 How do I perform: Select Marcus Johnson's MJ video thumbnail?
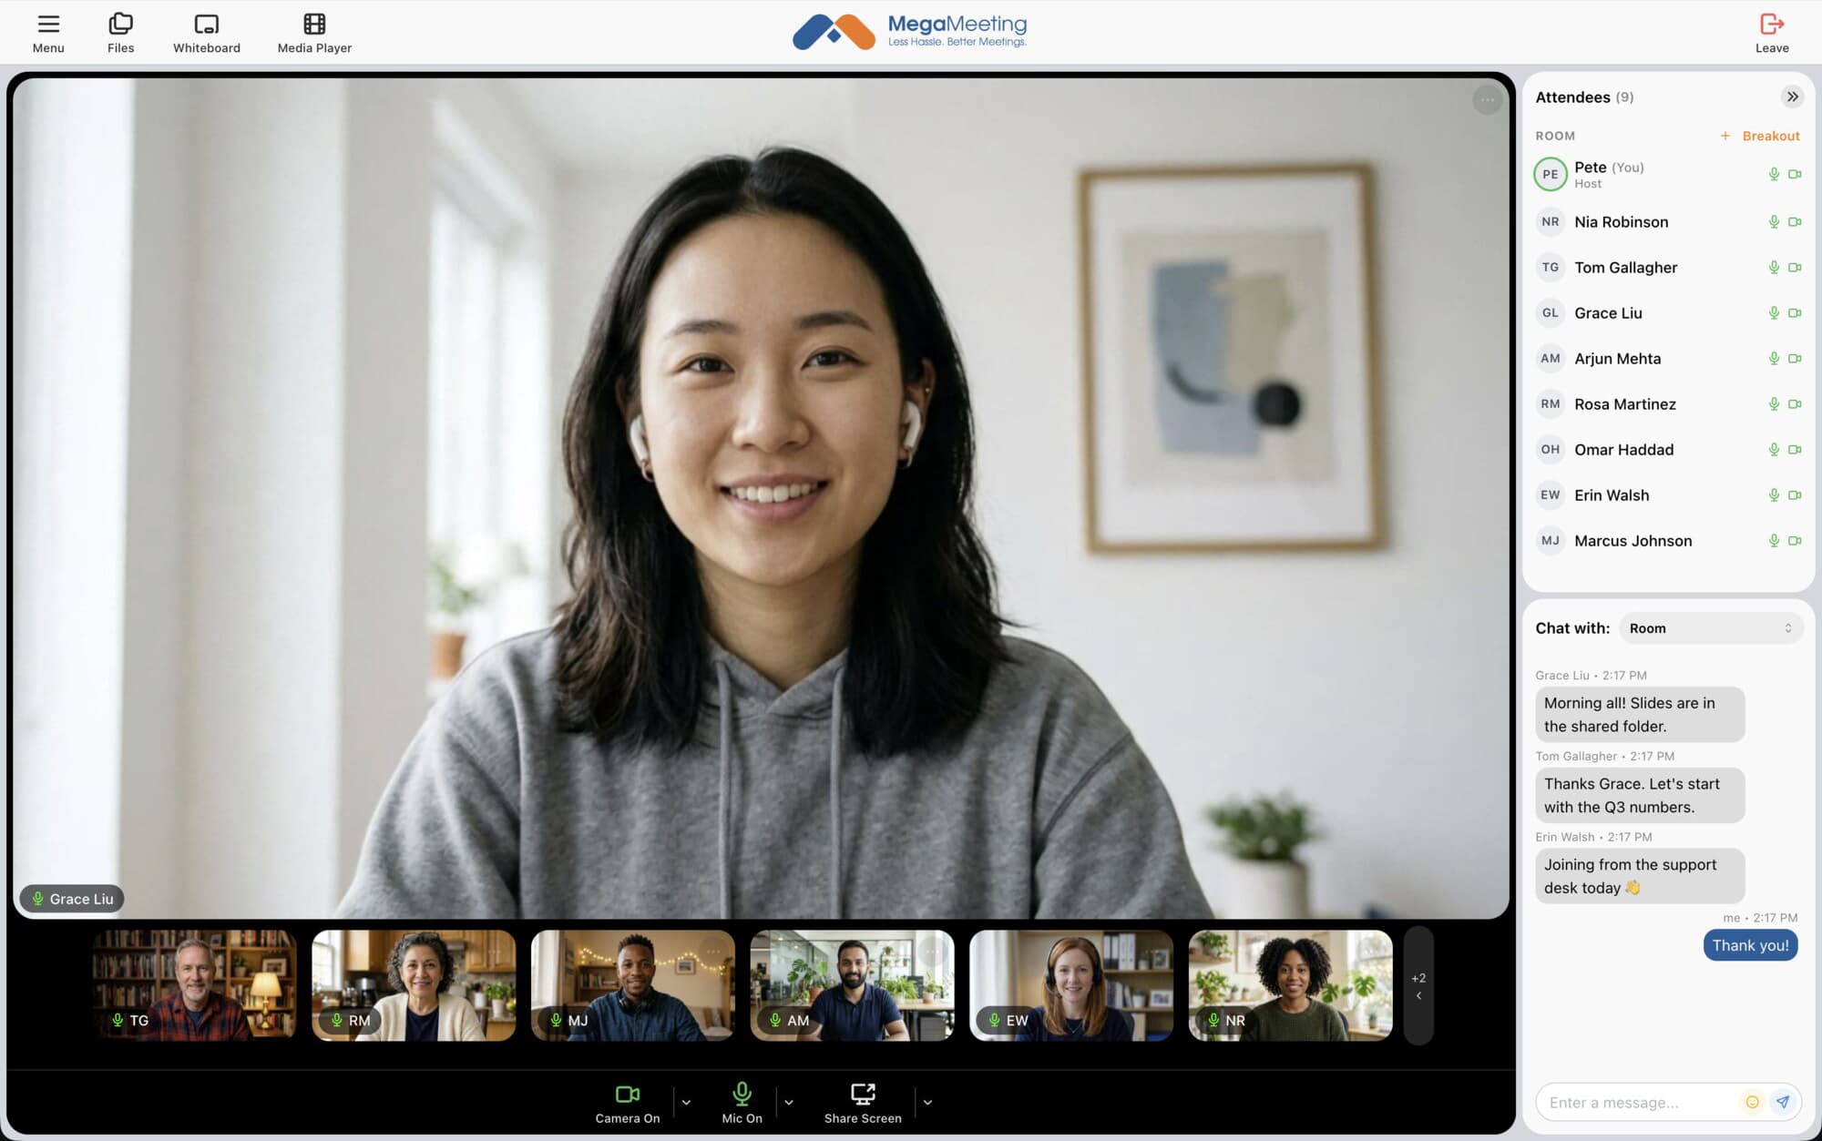[x=633, y=985]
